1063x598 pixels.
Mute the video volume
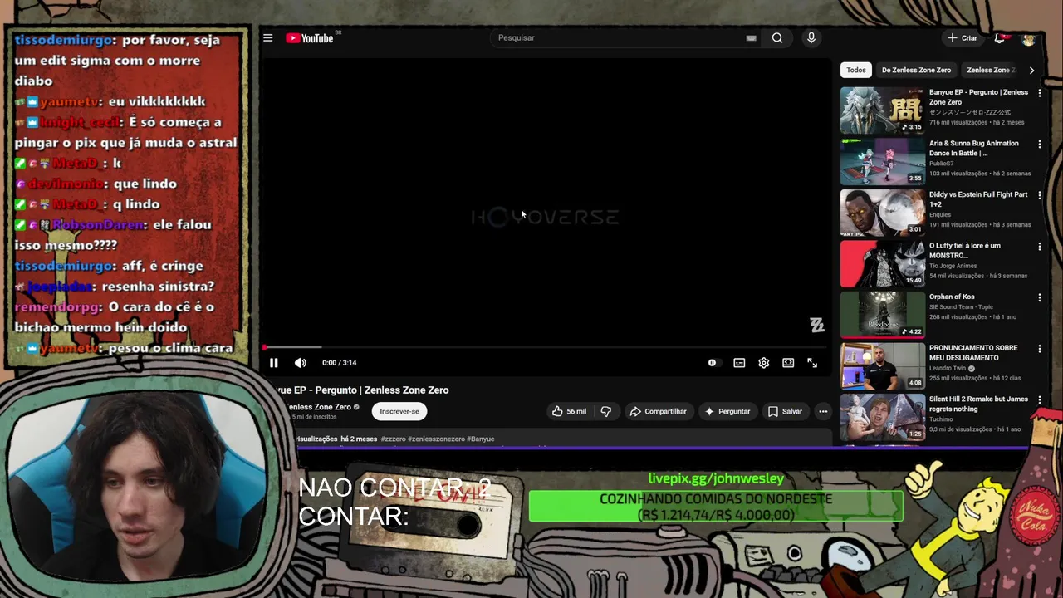coord(301,363)
